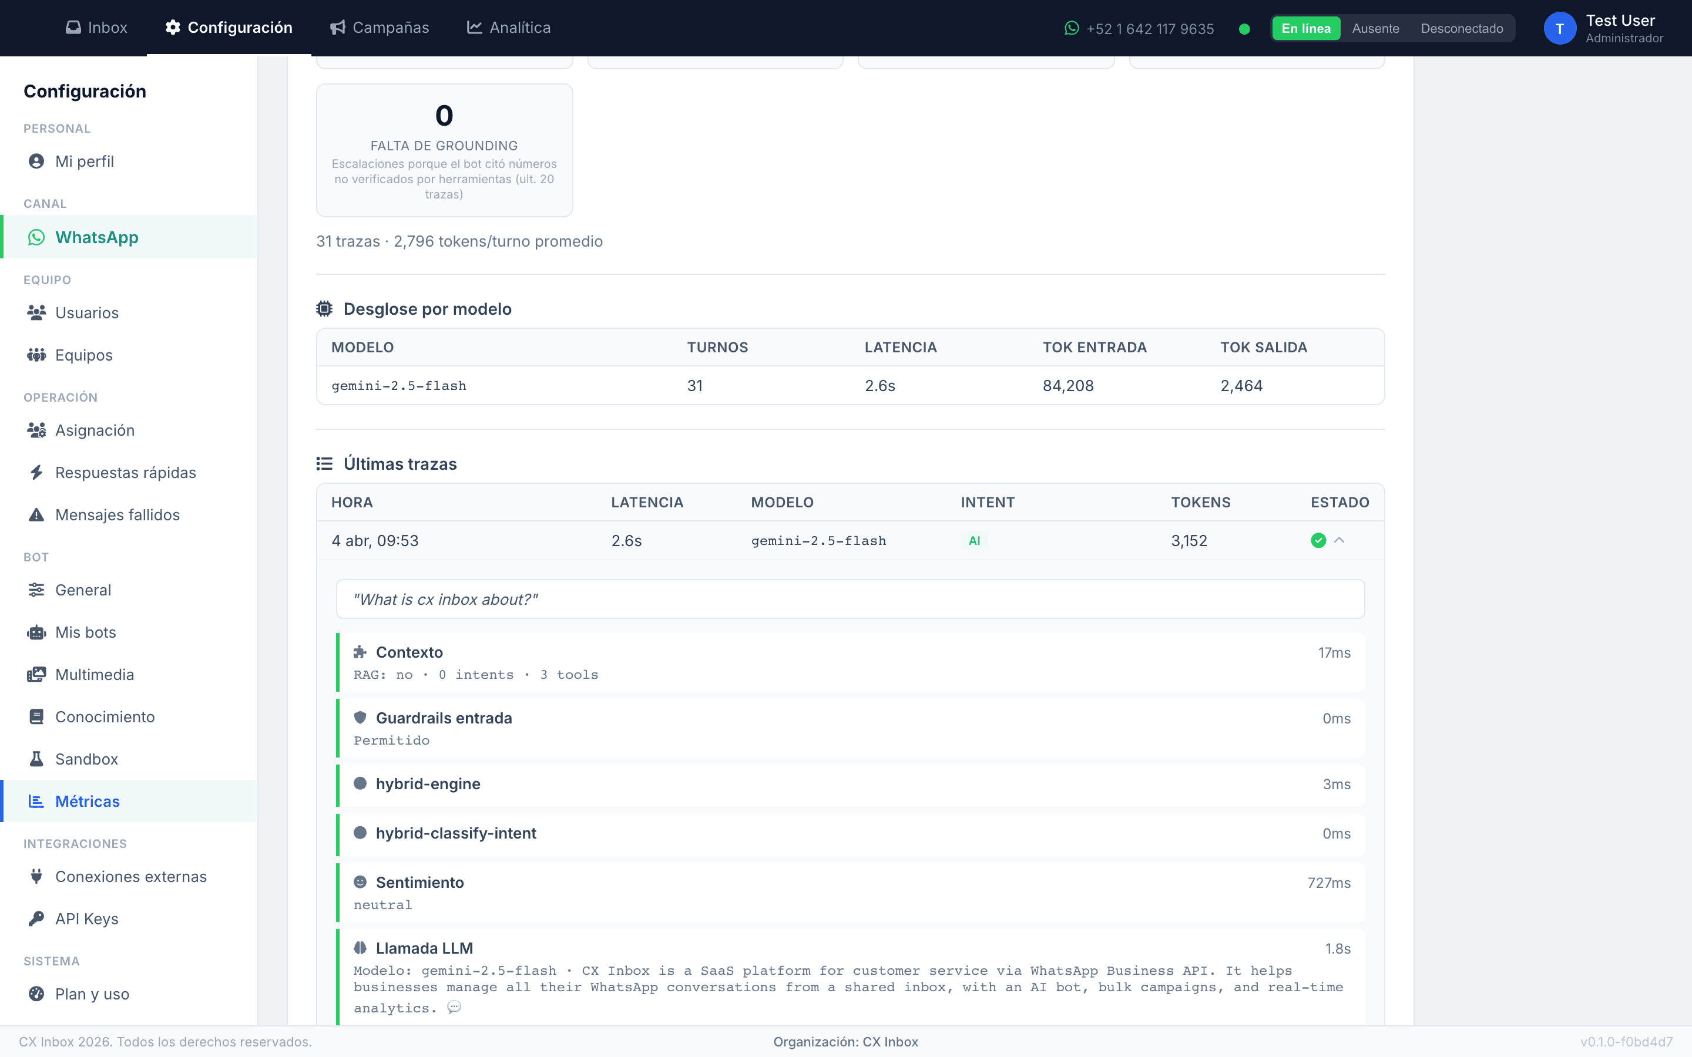Click the Plan y uso gauge icon
Viewport: 1692px width, 1057px height.
click(x=36, y=994)
